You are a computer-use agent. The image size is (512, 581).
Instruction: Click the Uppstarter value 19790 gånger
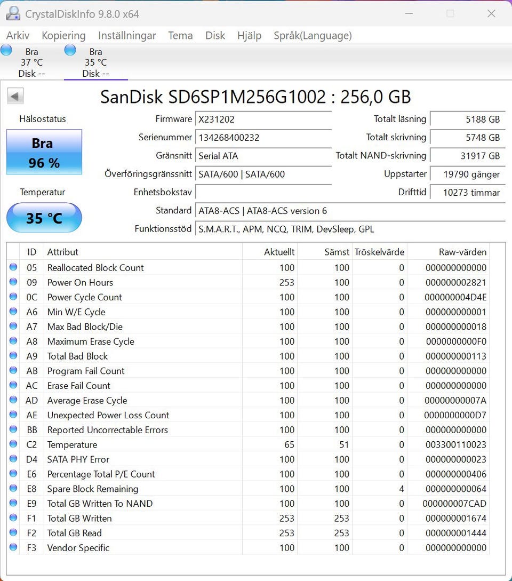[468, 174]
